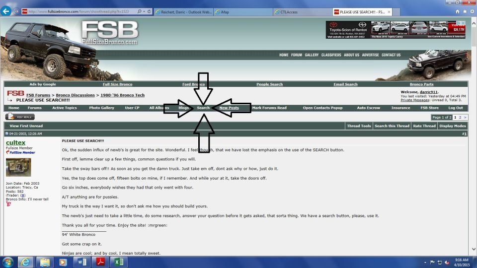This screenshot has width=477, height=268.
Task: Click the browser back arrow button
Action: click(x=6, y=11)
